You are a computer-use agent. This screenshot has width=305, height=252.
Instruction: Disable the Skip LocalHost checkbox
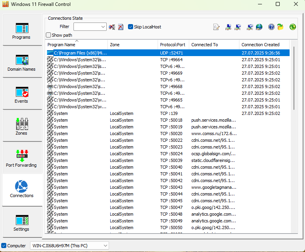131,27
